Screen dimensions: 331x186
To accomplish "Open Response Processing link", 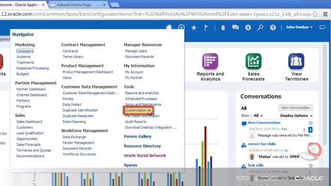I will (33, 68).
